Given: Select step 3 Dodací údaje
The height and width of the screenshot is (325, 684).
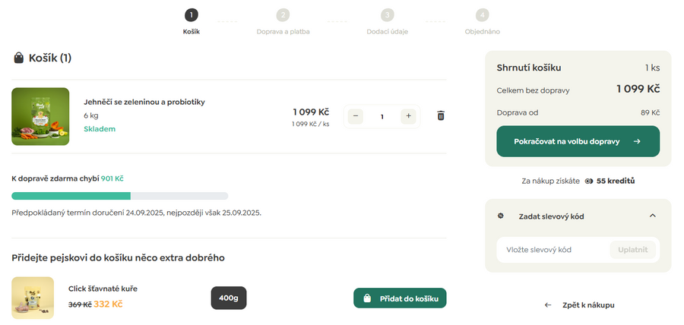Looking at the screenshot, I should point(388,15).
